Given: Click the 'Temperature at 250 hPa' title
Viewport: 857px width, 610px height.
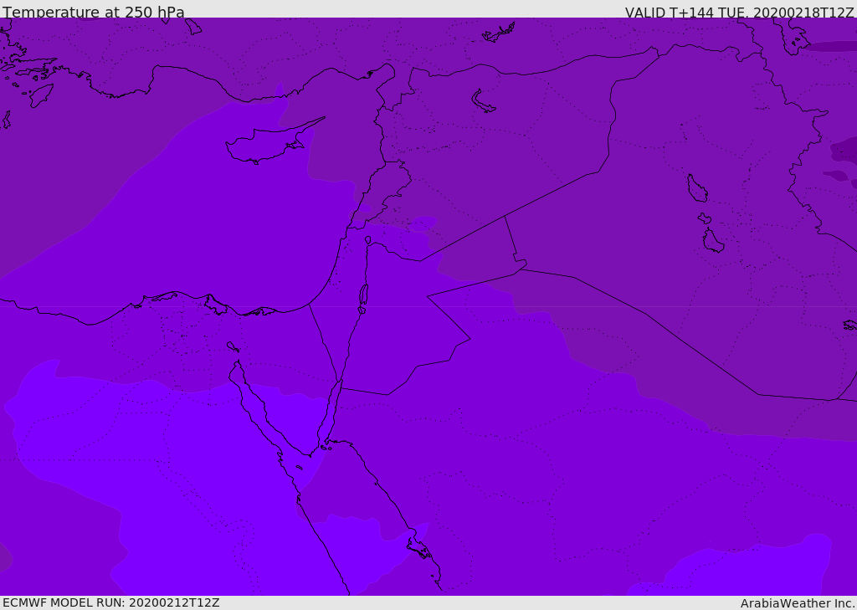Looking at the screenshot, I should pos(94,12).
